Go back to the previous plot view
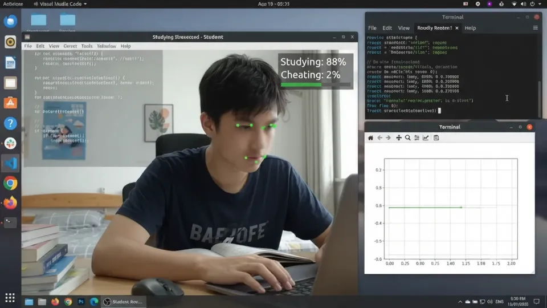This screenshot has height=308, width=547. 379,138
